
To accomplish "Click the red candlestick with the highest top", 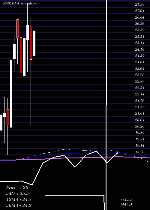I will 18,29.
